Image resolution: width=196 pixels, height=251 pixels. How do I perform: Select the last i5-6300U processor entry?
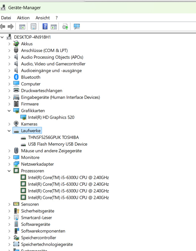[x=69, y=198]
